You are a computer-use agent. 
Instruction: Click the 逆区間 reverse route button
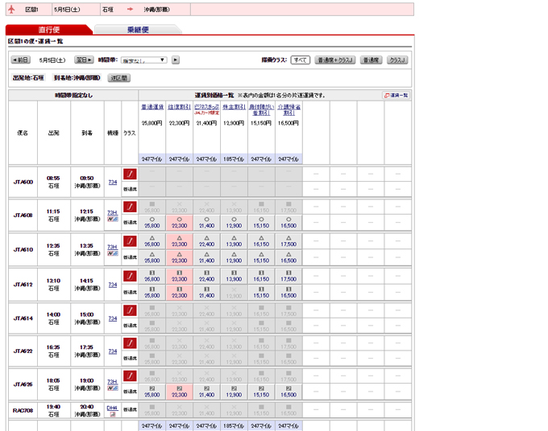click(118, 78)
